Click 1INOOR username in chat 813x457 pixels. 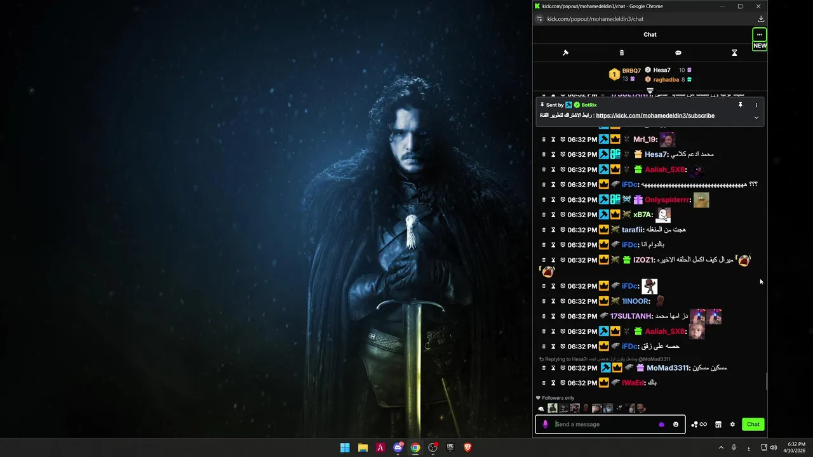[635, 301]
